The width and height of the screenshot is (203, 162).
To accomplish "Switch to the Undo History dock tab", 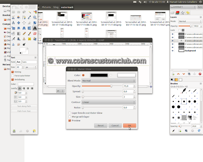I will [x=188, y=13].
